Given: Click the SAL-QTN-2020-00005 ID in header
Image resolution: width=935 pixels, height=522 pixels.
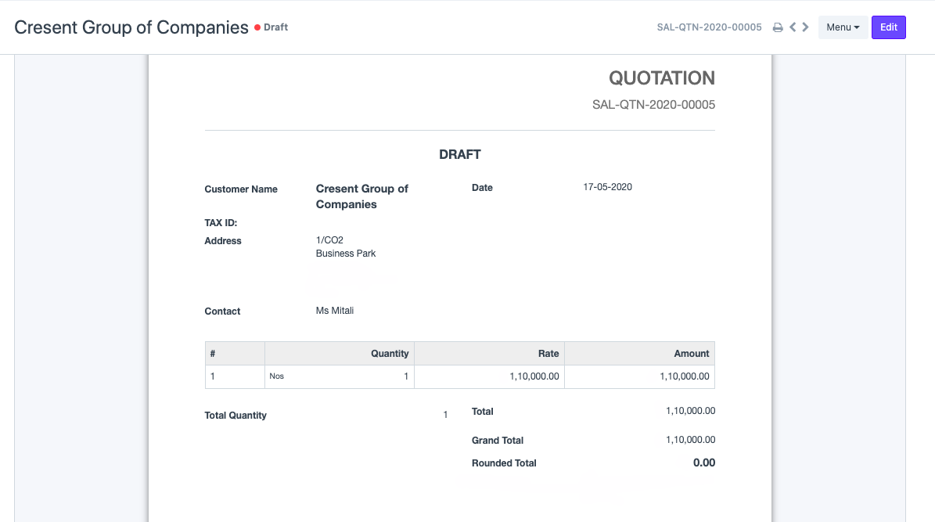Looking at the screenshot, I should pos(709,27).
